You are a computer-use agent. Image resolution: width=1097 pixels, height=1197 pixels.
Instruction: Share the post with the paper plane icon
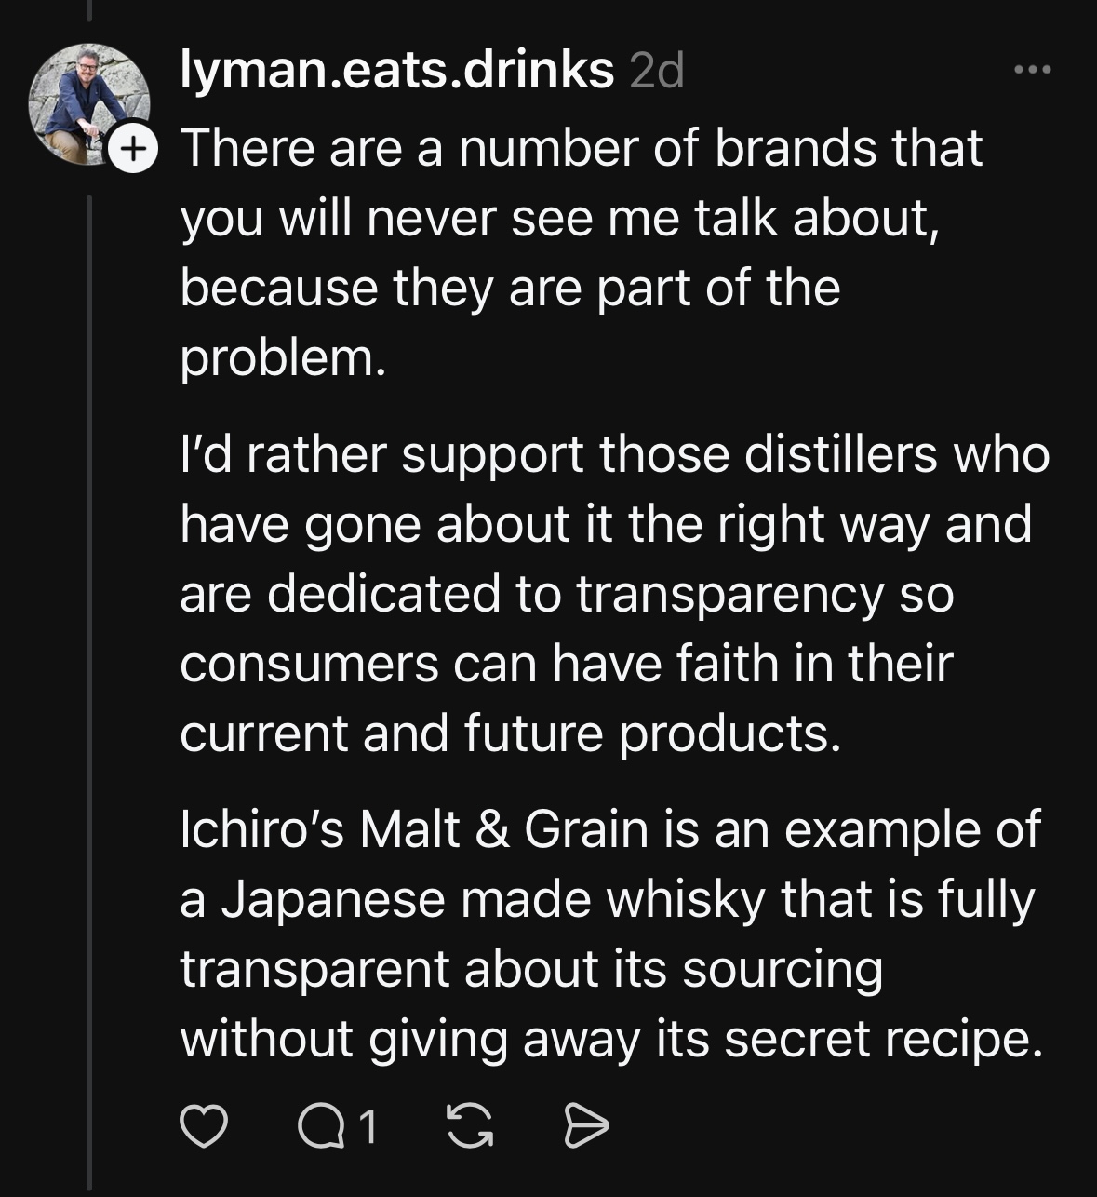click(586, 1126)
